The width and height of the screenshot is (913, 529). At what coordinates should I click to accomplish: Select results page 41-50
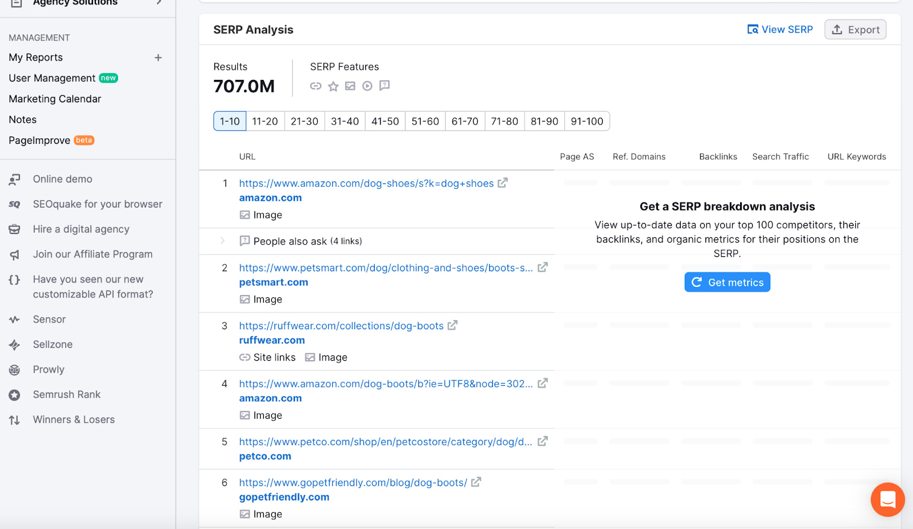(385, 121)
